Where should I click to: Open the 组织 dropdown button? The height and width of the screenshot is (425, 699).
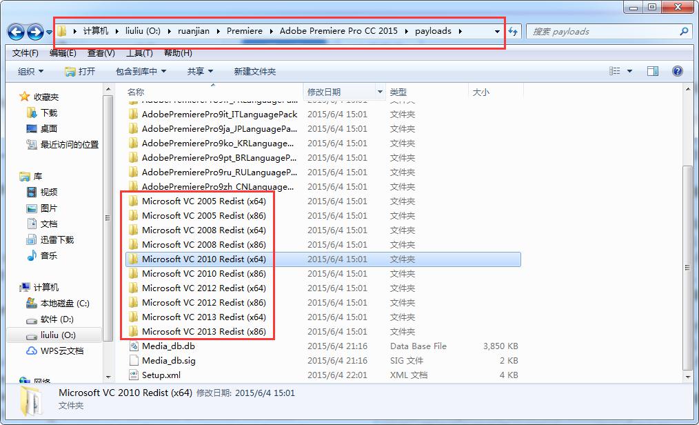31,71
